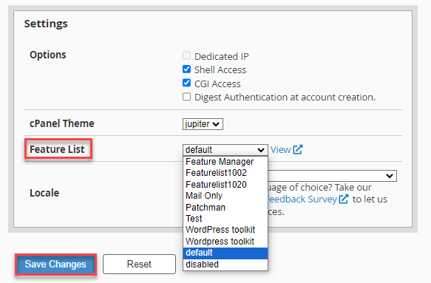Uncheck the CGI Access checkbox
The width and height of the screenshot is (431, 283).
(x=186, y=83)
